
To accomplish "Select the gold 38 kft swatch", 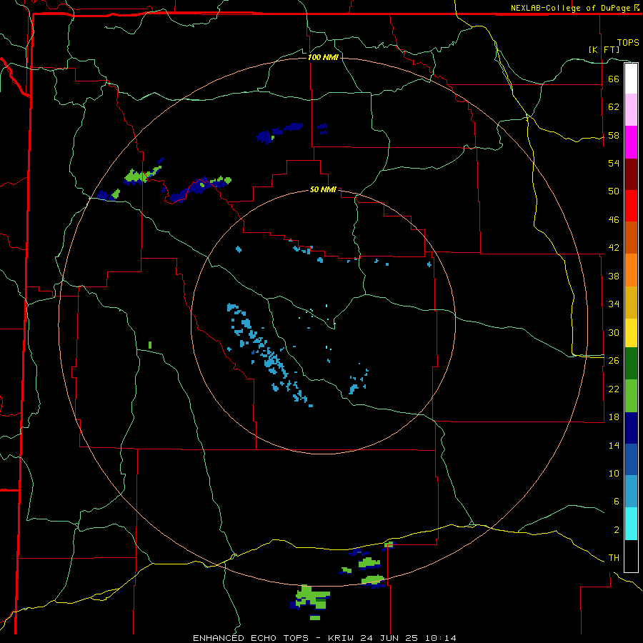I will (631, 302).
